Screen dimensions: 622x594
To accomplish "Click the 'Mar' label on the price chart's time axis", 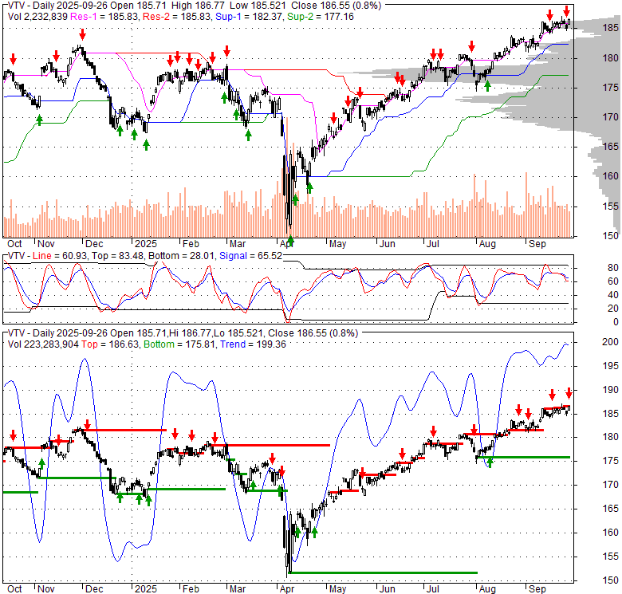I will coord(238,244).
